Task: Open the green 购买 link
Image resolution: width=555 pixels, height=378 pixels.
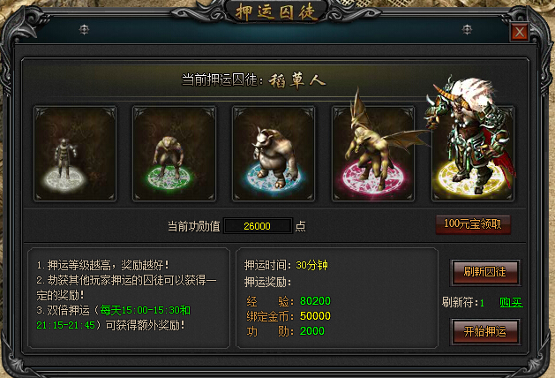Action: [511, 303]
